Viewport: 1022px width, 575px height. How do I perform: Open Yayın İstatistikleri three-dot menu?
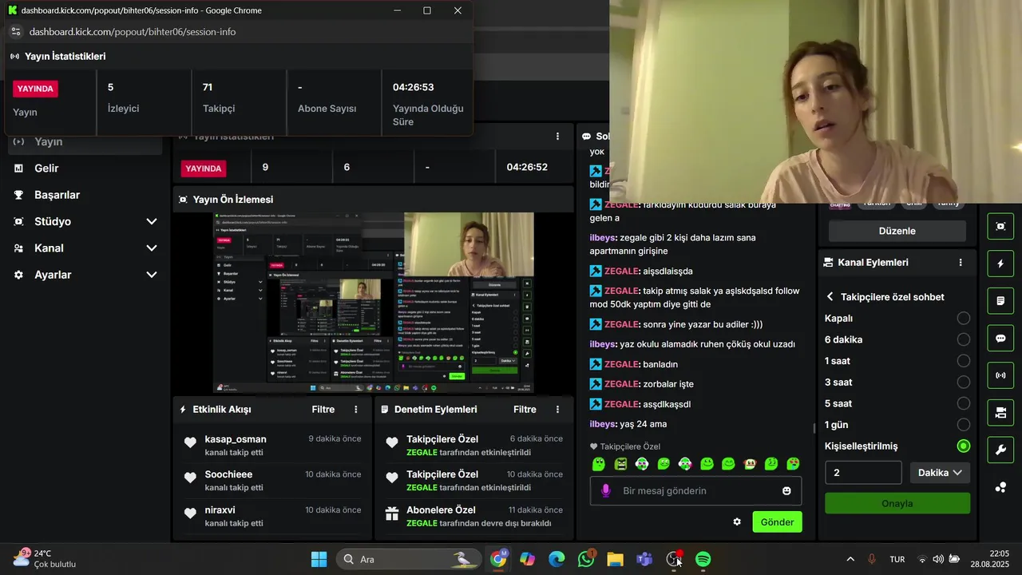tap(557, 137)
